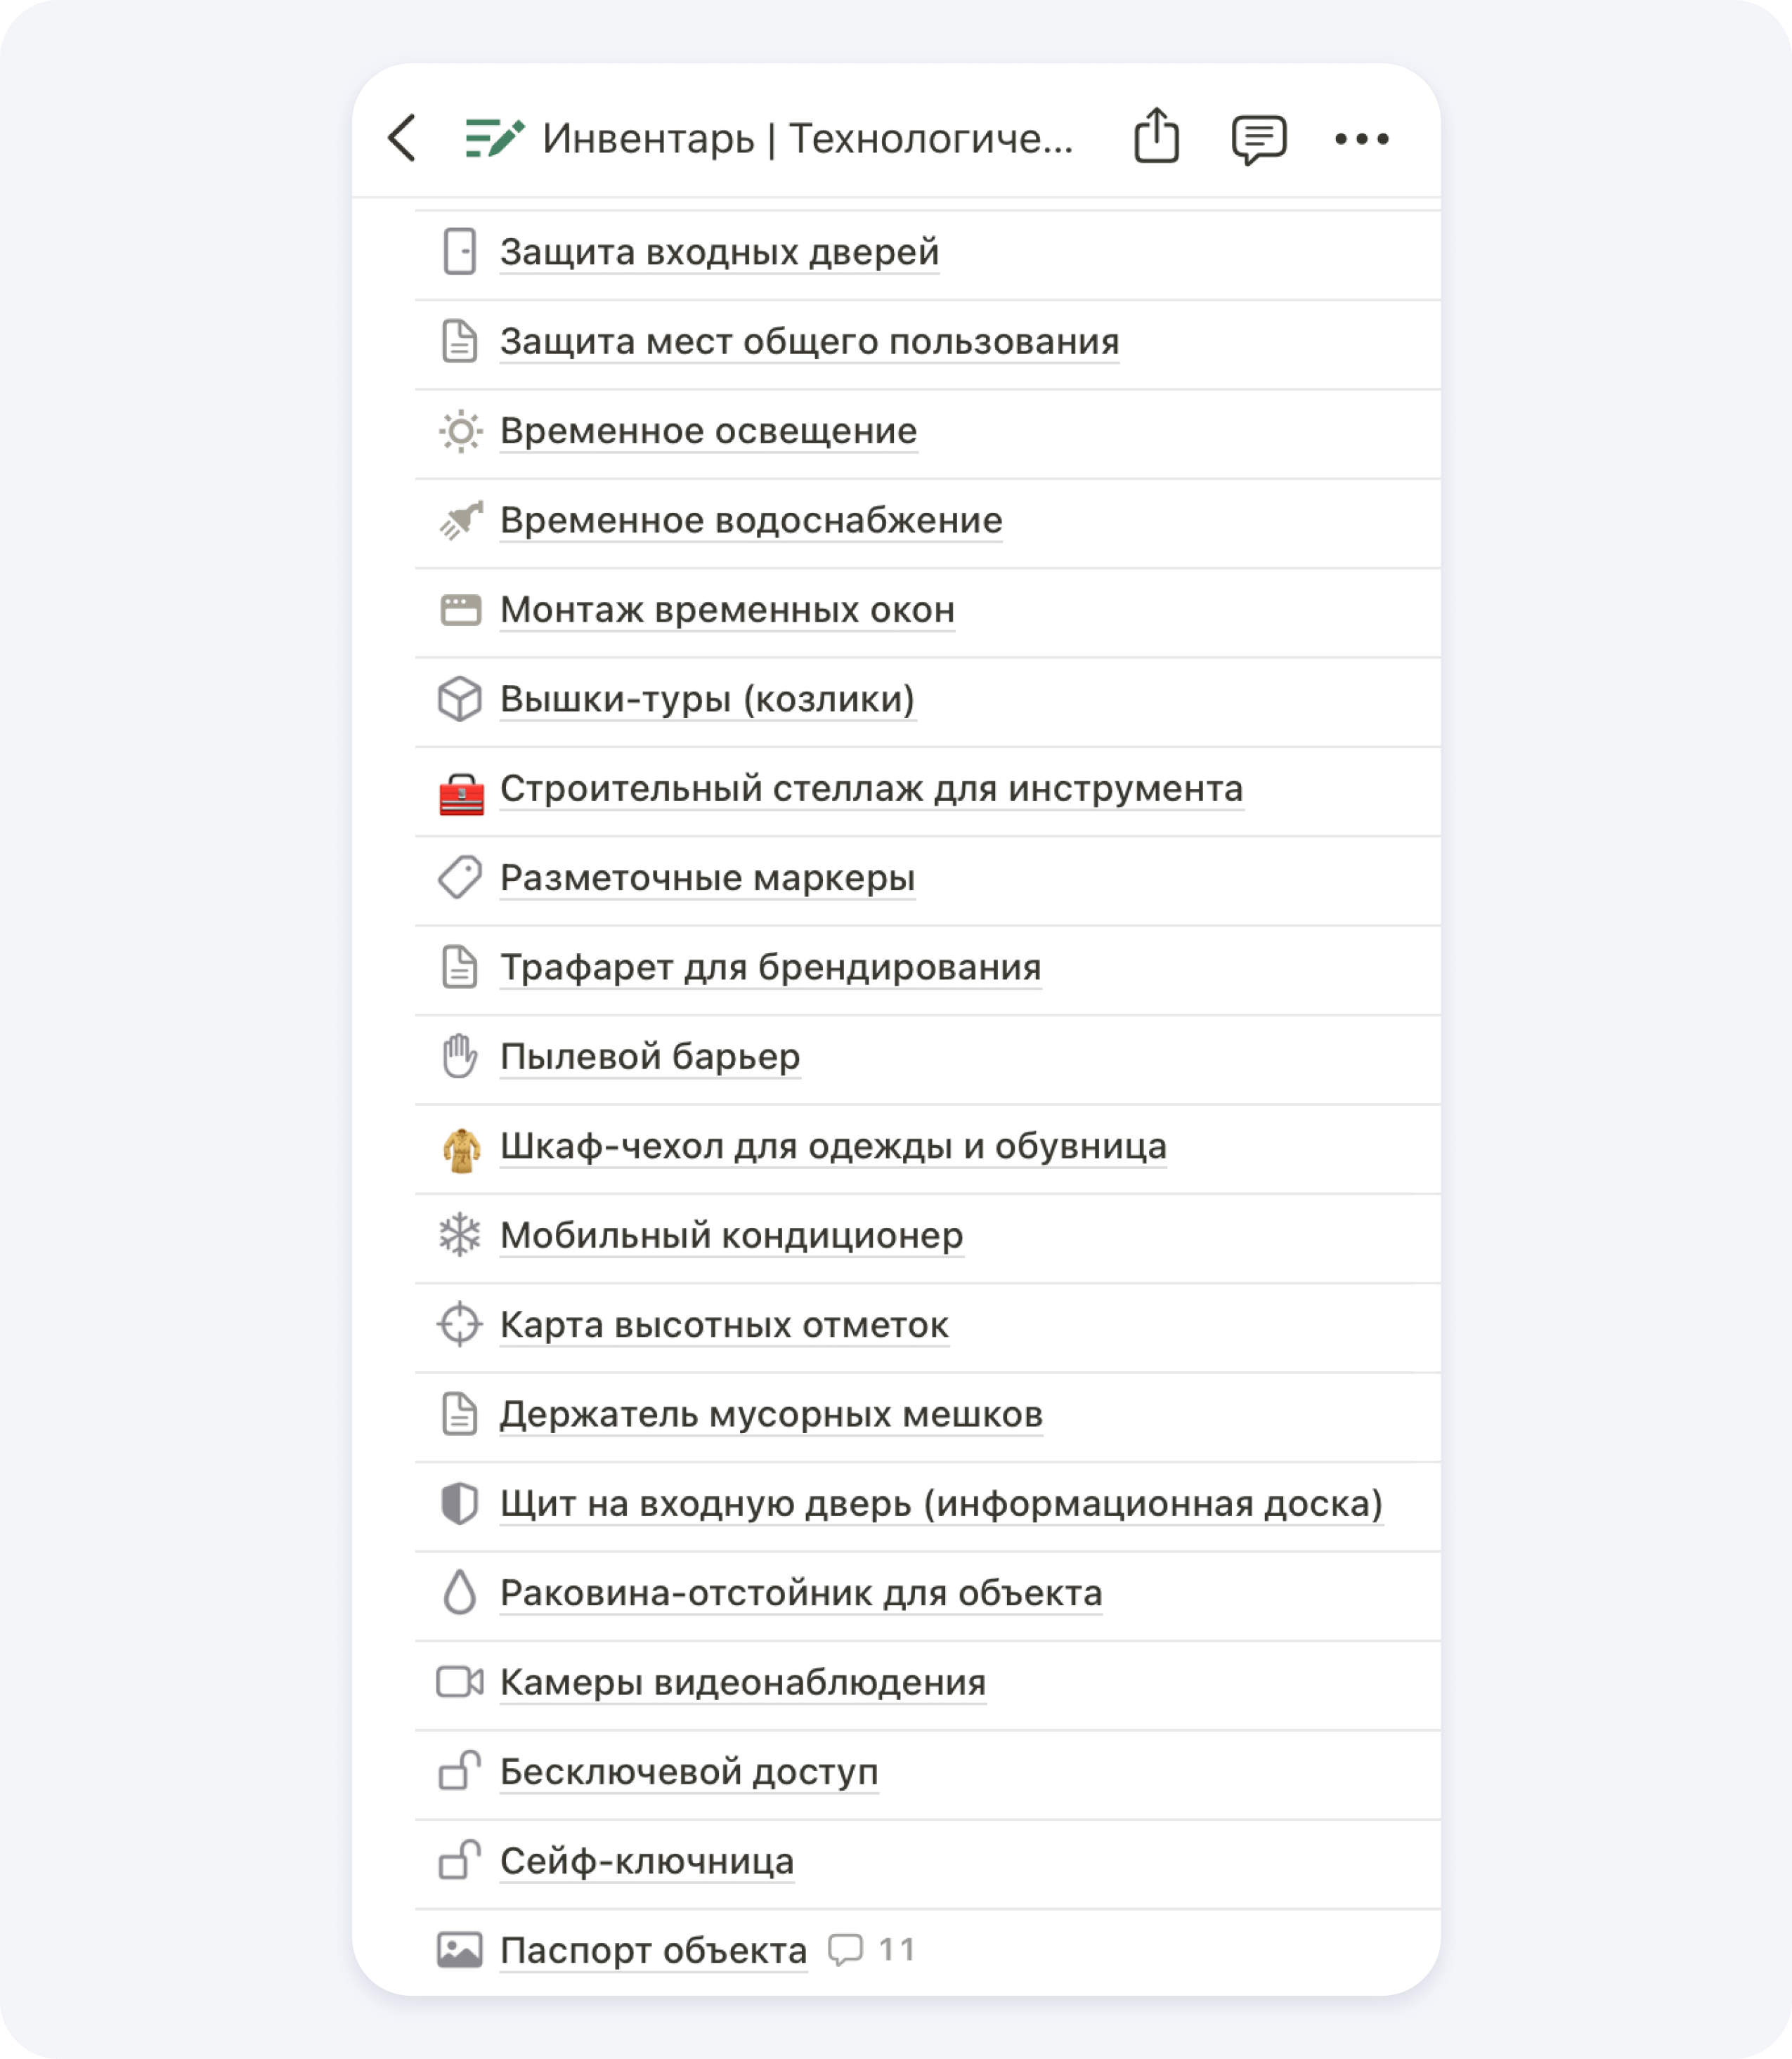Click the coat icon for Шкаф-чехол
The height and width of the screenshot is (2059, 1792).
coord(461,1149)
